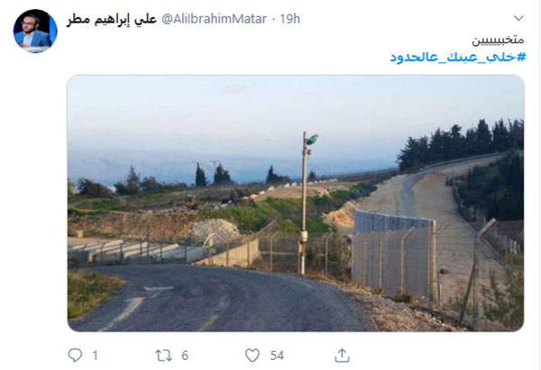Open Ali Ibrahim Matar's profile picture
This screenshot has height=370, width=541.
35,31
